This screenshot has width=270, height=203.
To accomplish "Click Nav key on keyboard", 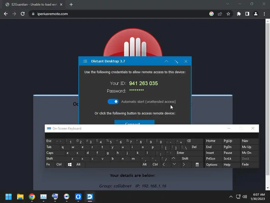I will coord(249,141).
